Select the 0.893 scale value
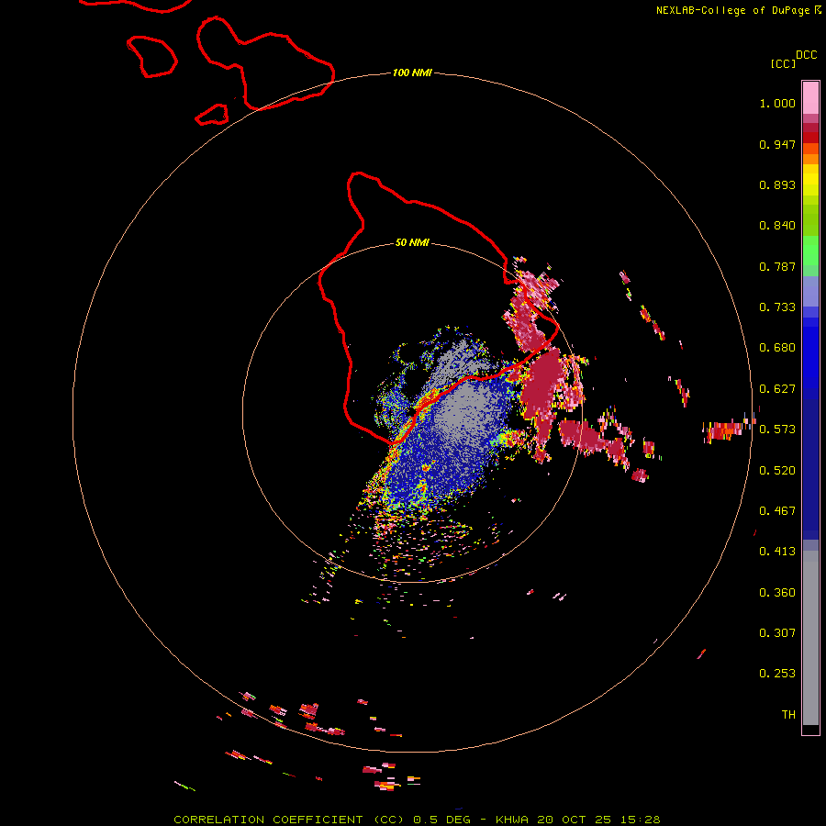This screenshot has height=826, width=826. click(x=777, y=184)
